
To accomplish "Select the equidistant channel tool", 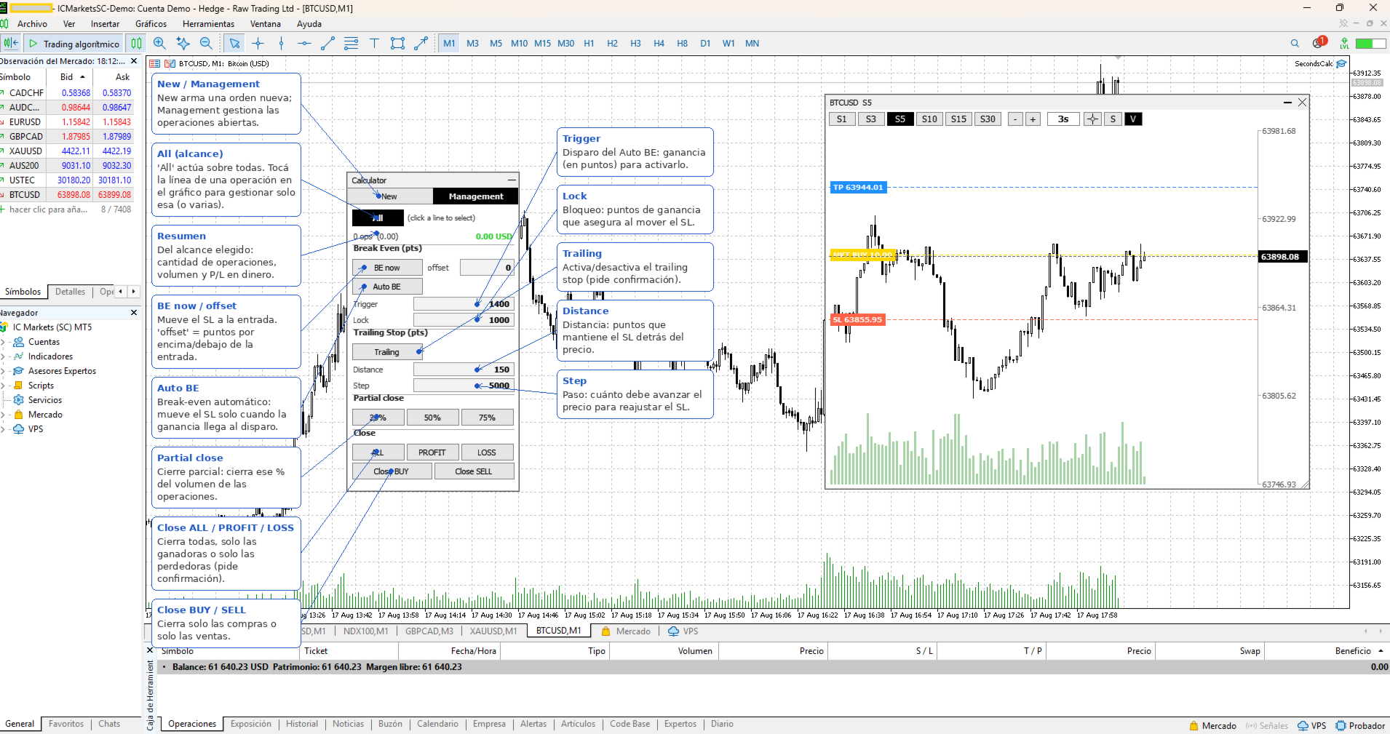I will click(x=351, y=44).
